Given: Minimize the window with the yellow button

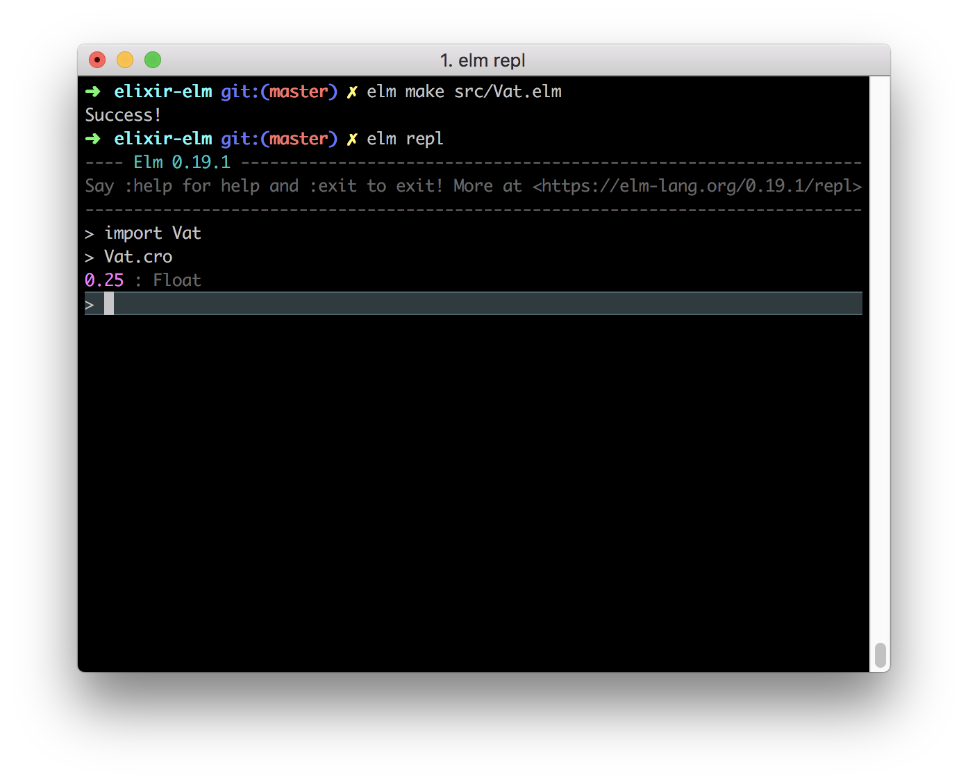Looking at the screenshot, I should pos(125,60).
